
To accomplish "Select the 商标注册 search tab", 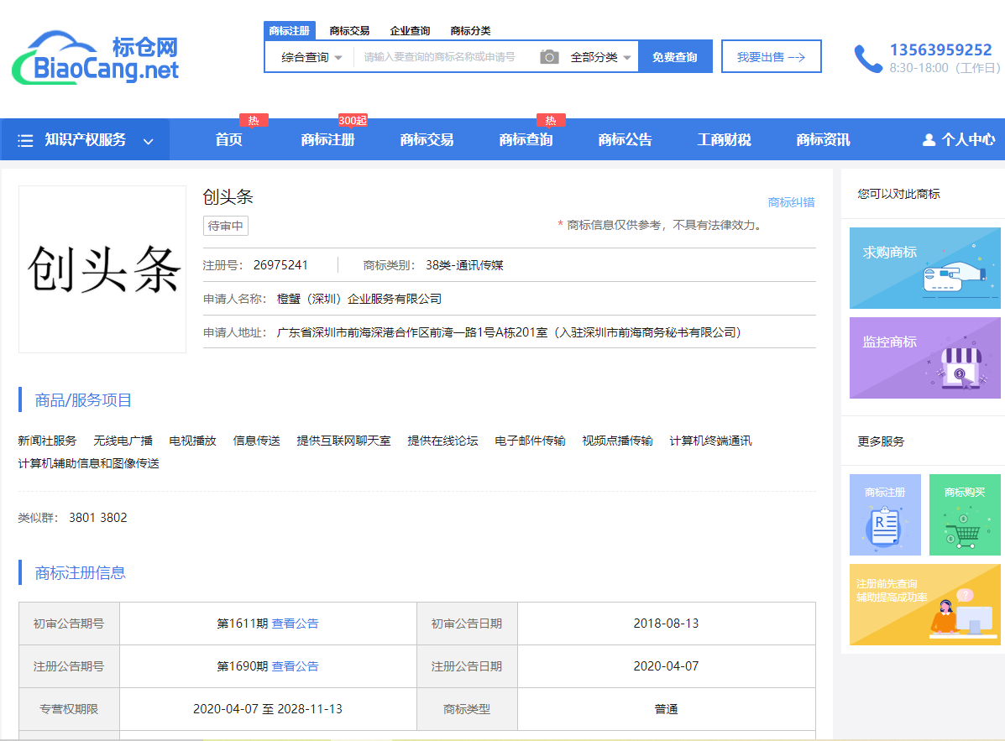I will pos(289,30).
